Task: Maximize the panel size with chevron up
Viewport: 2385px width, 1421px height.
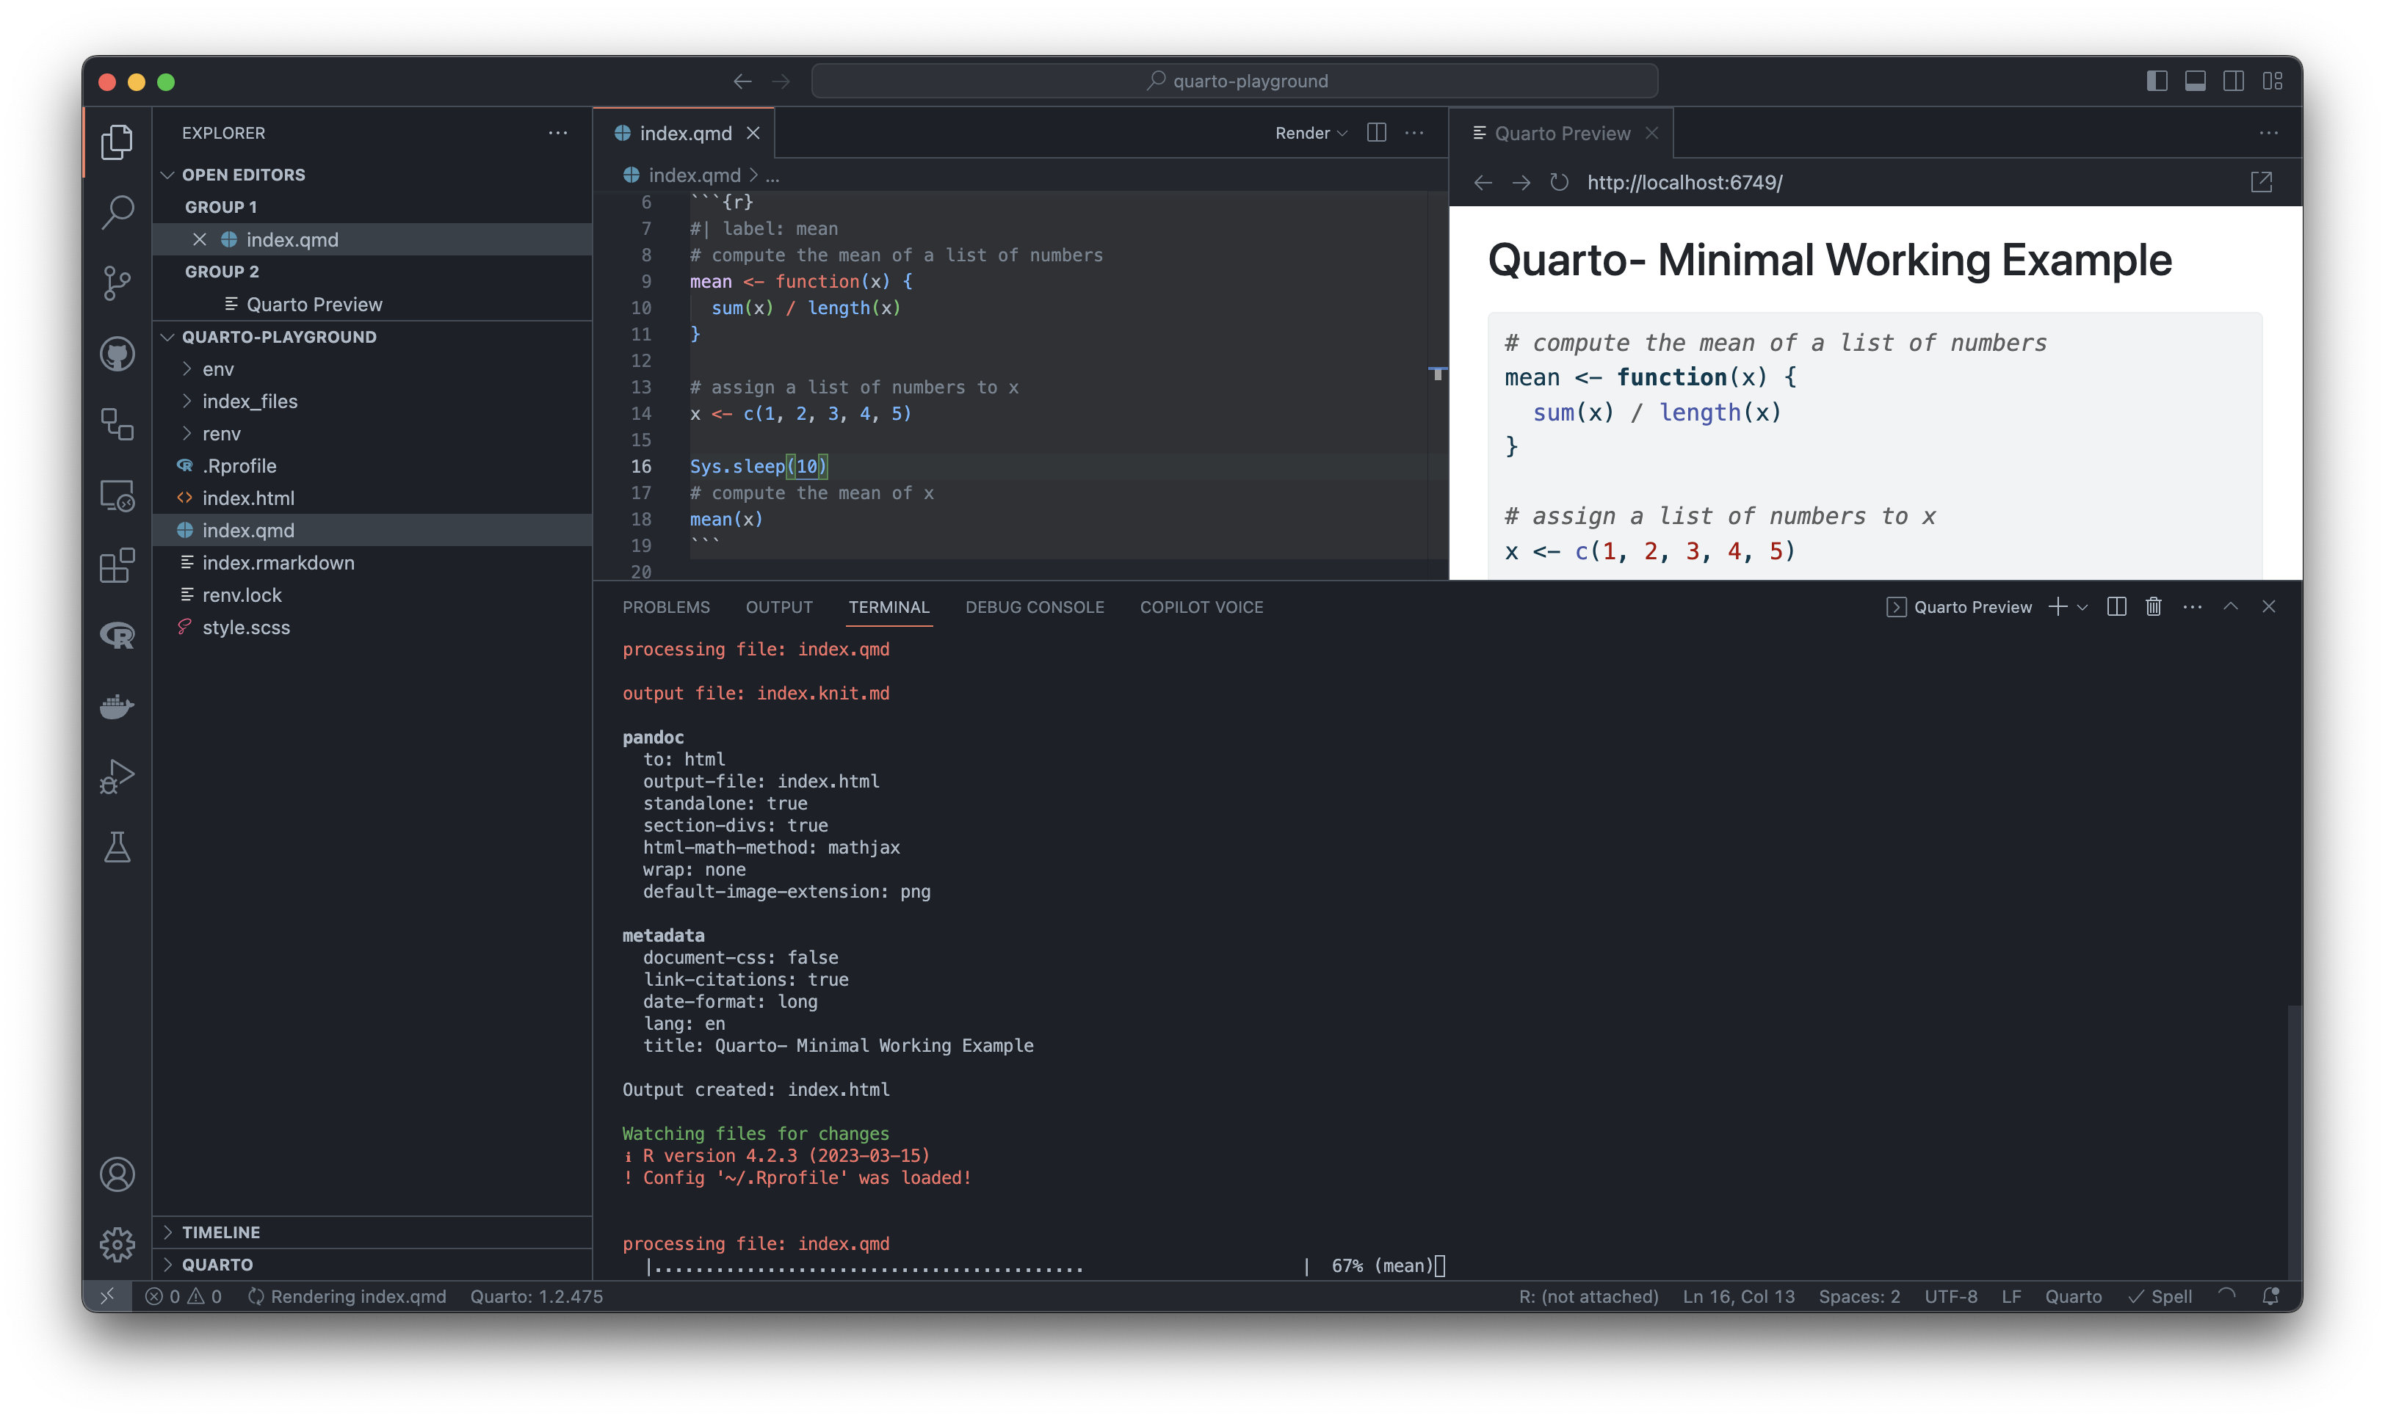Action: pyautogui.click(x=2231, y=606)
